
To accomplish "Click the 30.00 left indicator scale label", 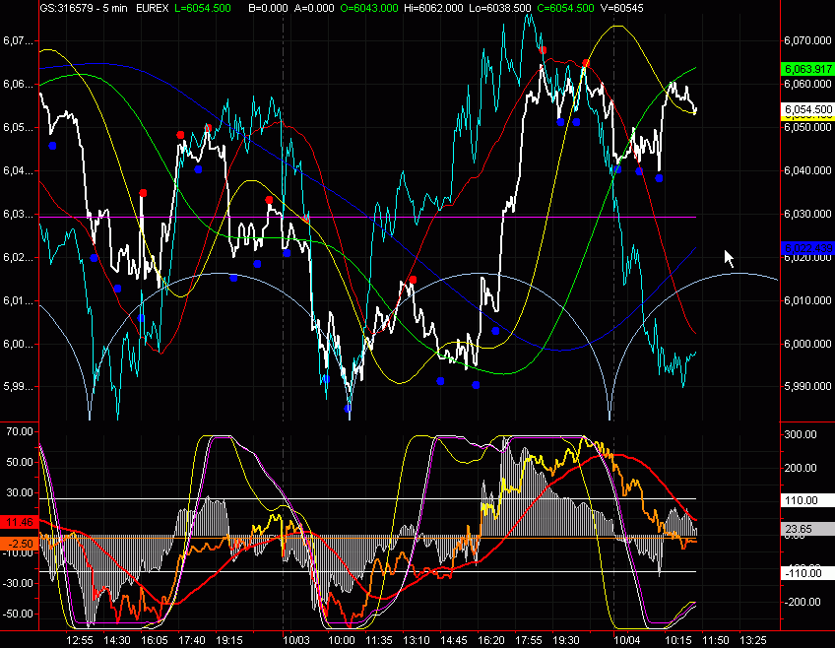I will tap(20, 492).
